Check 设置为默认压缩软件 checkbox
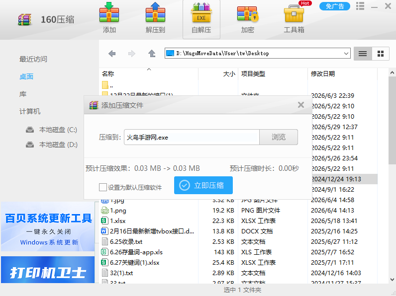The image size is (396, 296). click(x=103, y=187)
